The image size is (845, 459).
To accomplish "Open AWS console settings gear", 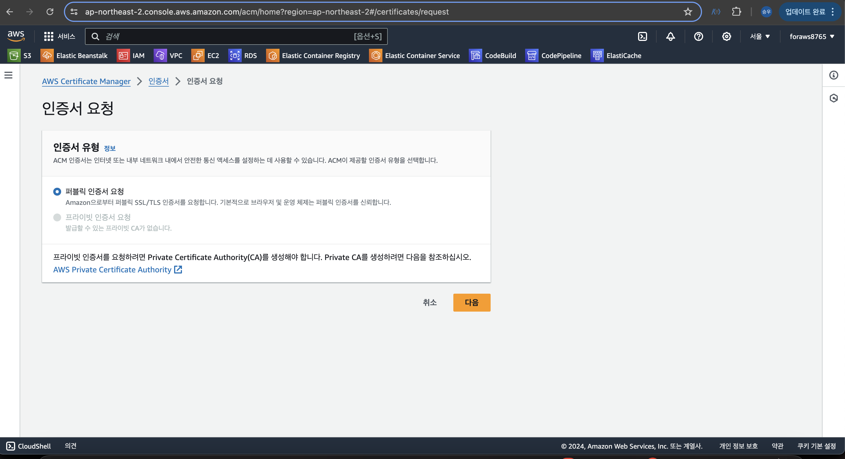I will point(726,36).
